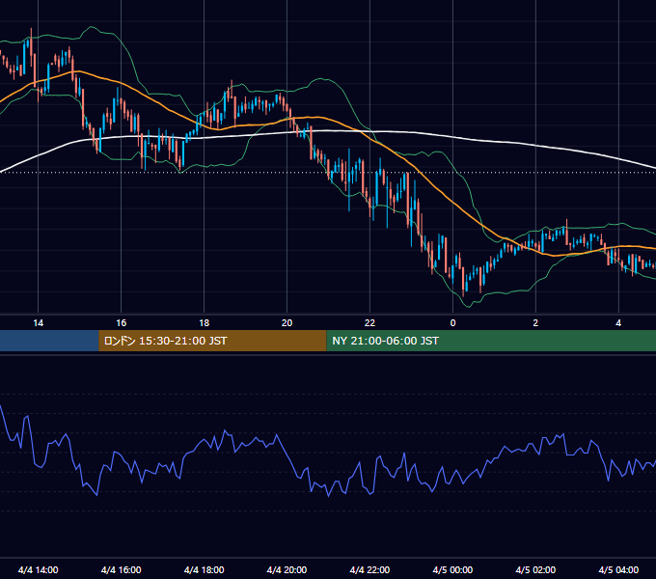This screenshot has width=656, height=579.
Task: Click the 4/4 20:00 date label
Action: 287,569
